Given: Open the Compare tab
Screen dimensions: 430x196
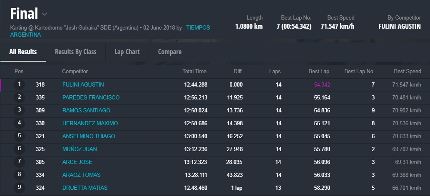Looking at the screenshot, I should click(x=169, y=52).
